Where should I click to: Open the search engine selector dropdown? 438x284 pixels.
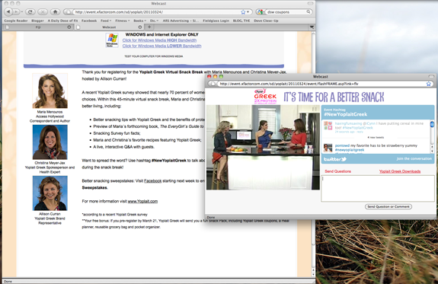[261, 12]
